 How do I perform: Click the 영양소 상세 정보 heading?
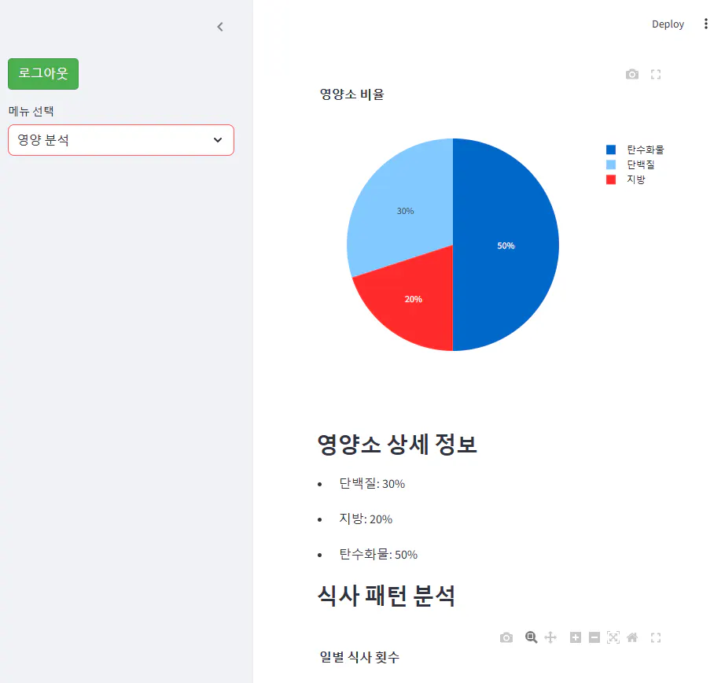point(397,445)
